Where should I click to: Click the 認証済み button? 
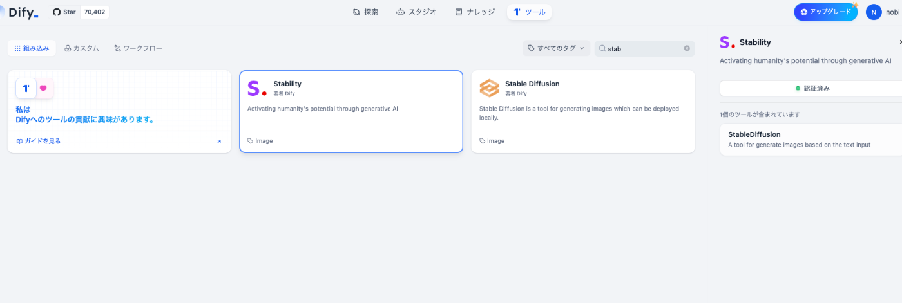coord(811,88)
